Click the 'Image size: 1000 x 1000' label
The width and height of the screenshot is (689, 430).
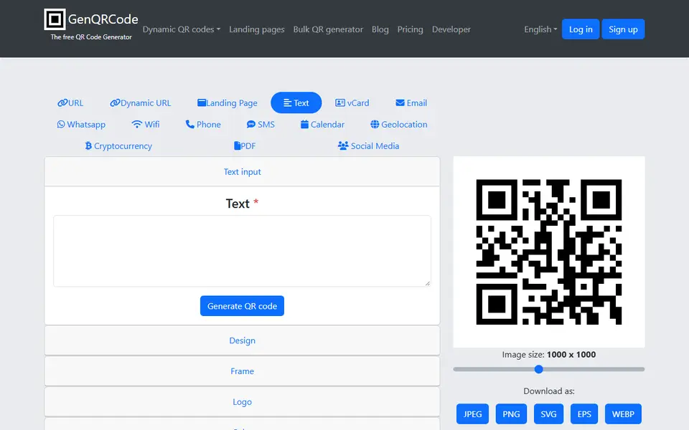[x=549, y=355]
